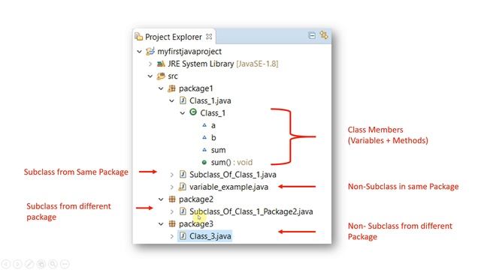Select the package2 label
The image size is (481, 270).
coord(196,199)
